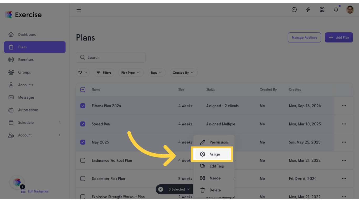Viewport: 359px width, 202px height.
Task: Clear selection with the X icon
Action: pyautogui.click(x=161, y=189)
